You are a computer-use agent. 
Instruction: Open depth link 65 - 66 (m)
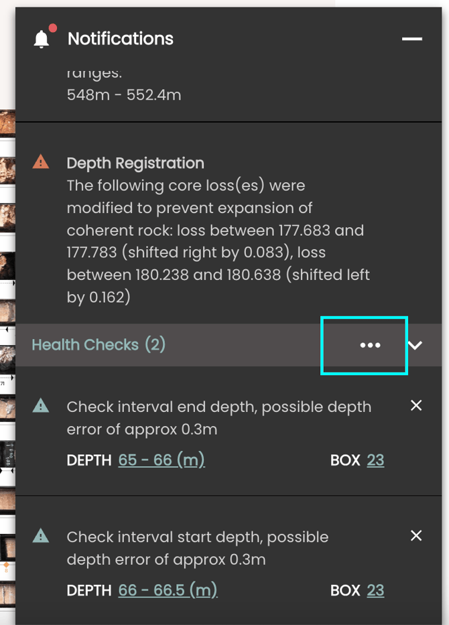click(161, 460)
